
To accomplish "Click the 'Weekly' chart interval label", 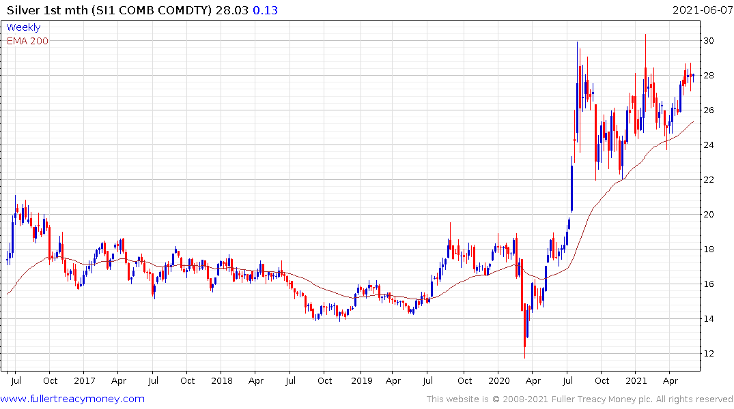I will [23, 27].
